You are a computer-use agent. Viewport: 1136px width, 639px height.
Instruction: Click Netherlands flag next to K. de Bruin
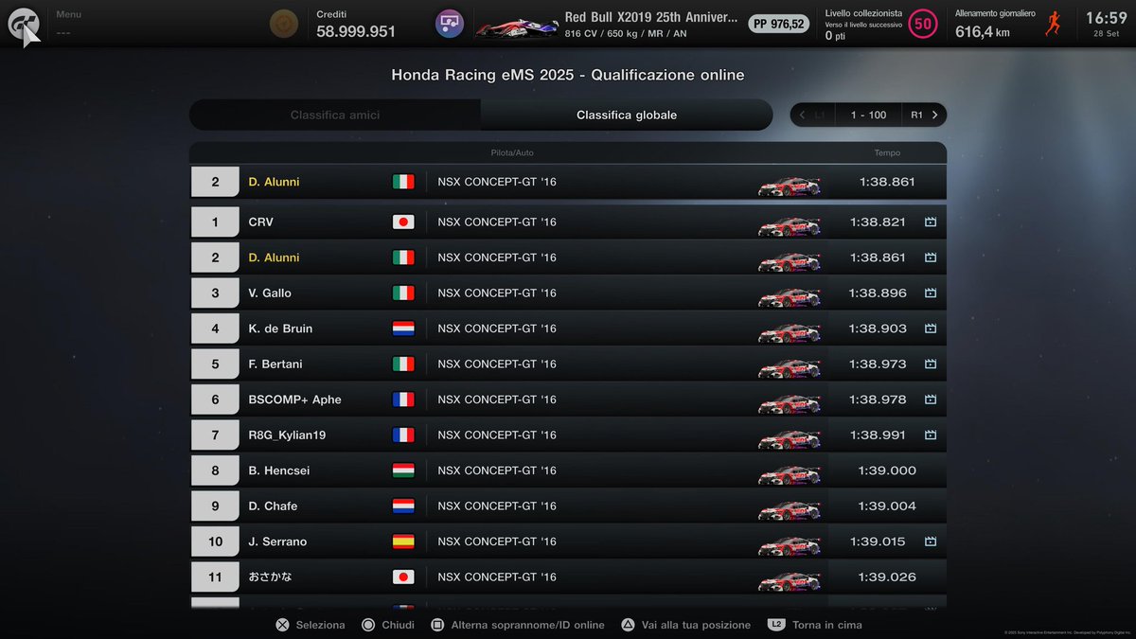[x=403, y=328]
